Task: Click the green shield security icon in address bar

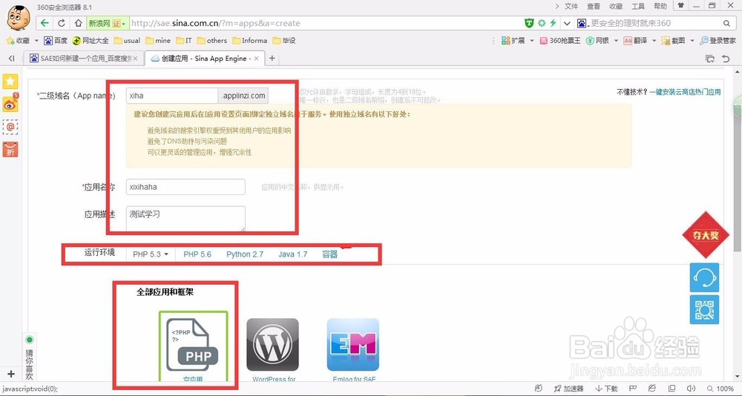Action: 530,23
